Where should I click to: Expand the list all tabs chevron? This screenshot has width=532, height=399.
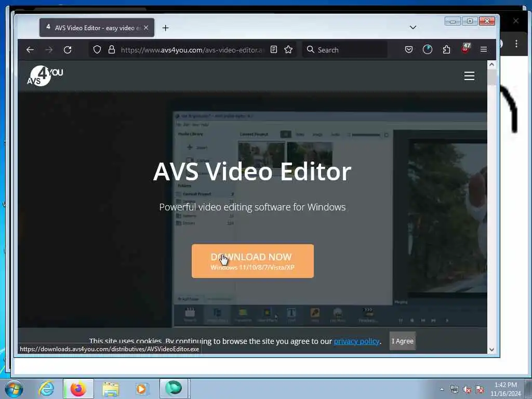pos(413,28)
